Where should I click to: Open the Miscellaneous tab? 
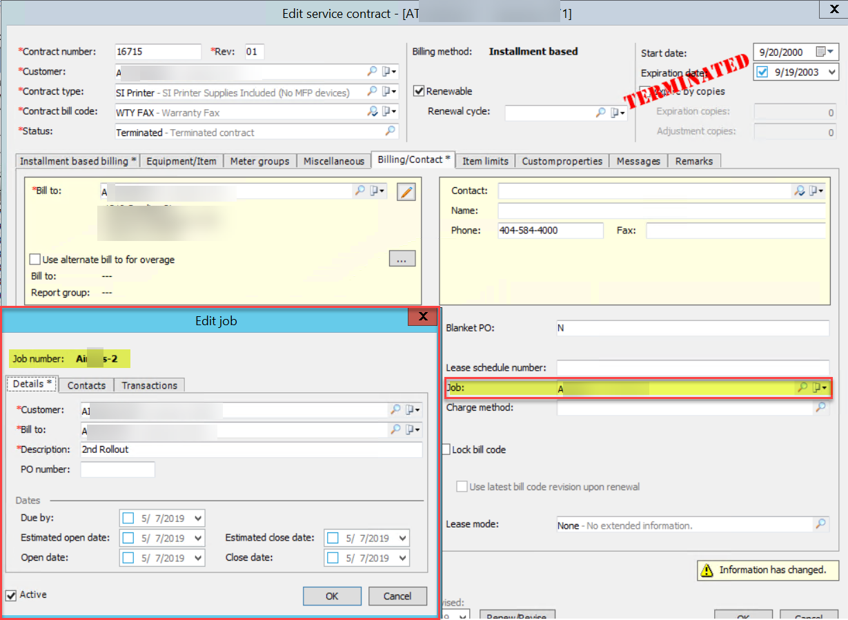point(334,161)
